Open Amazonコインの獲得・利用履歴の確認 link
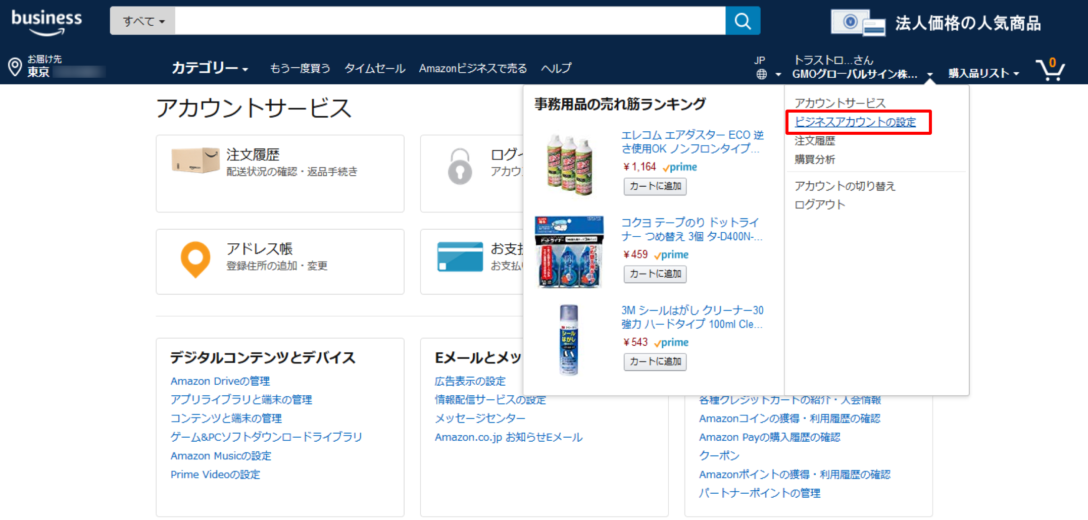 789,419
